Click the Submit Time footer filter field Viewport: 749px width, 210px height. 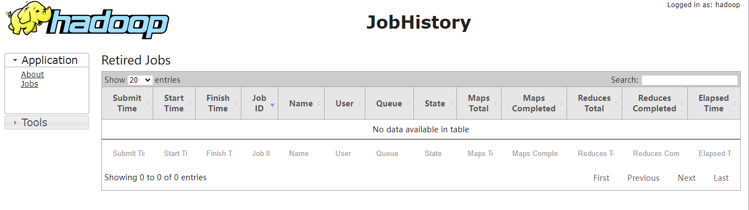(128, 153)
